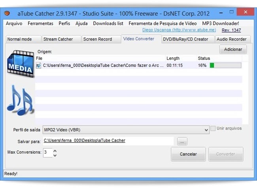Open the Perfis menu

tap(64, 24)
